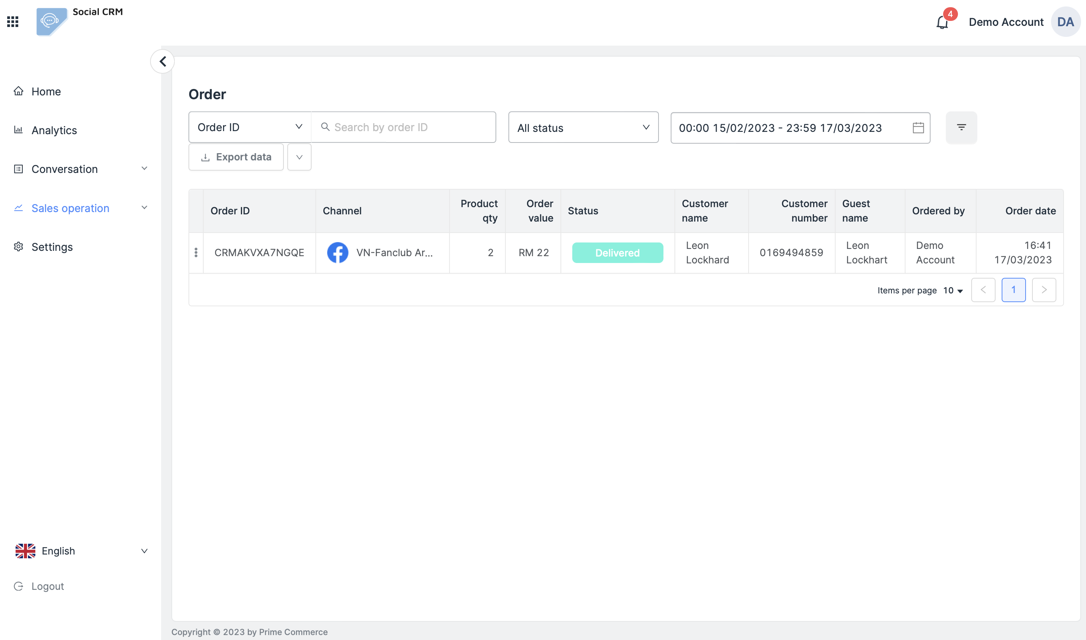
Task: Click the DA user avatar
Action: 1065,22
